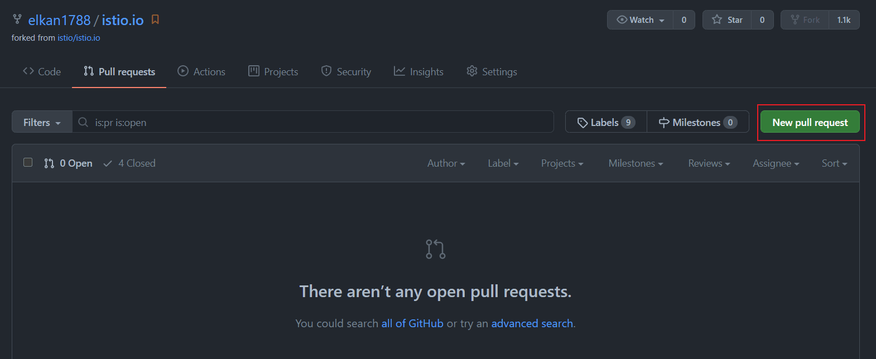Click the Fork button
The width and height of the screenshot is (876, 359).
pos(805,20)
